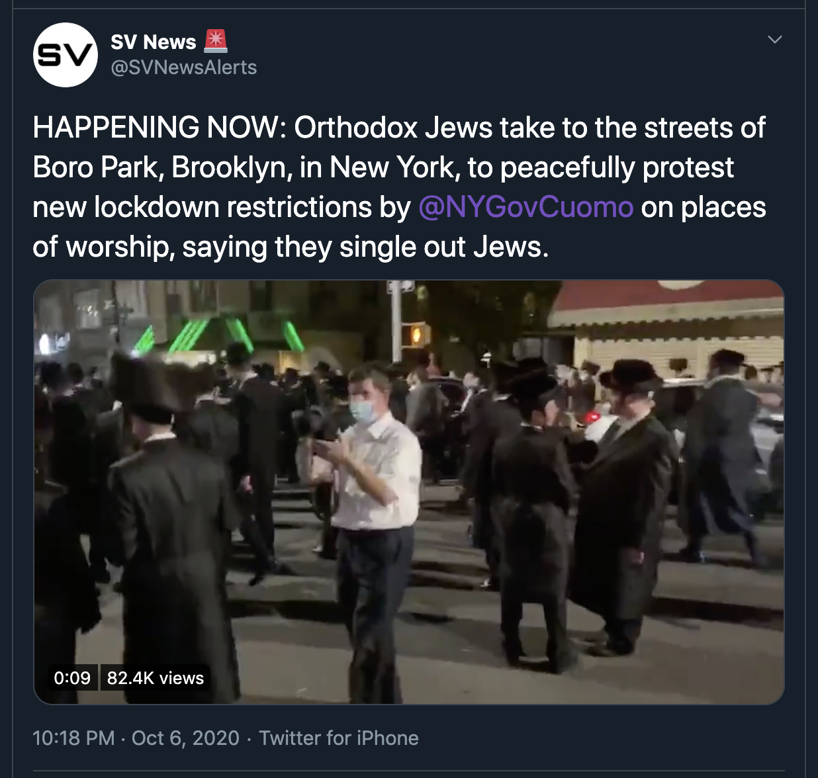Click the 82.4K views counter
The height and width of the screenshot is (778, 818).
coord(156,678)
